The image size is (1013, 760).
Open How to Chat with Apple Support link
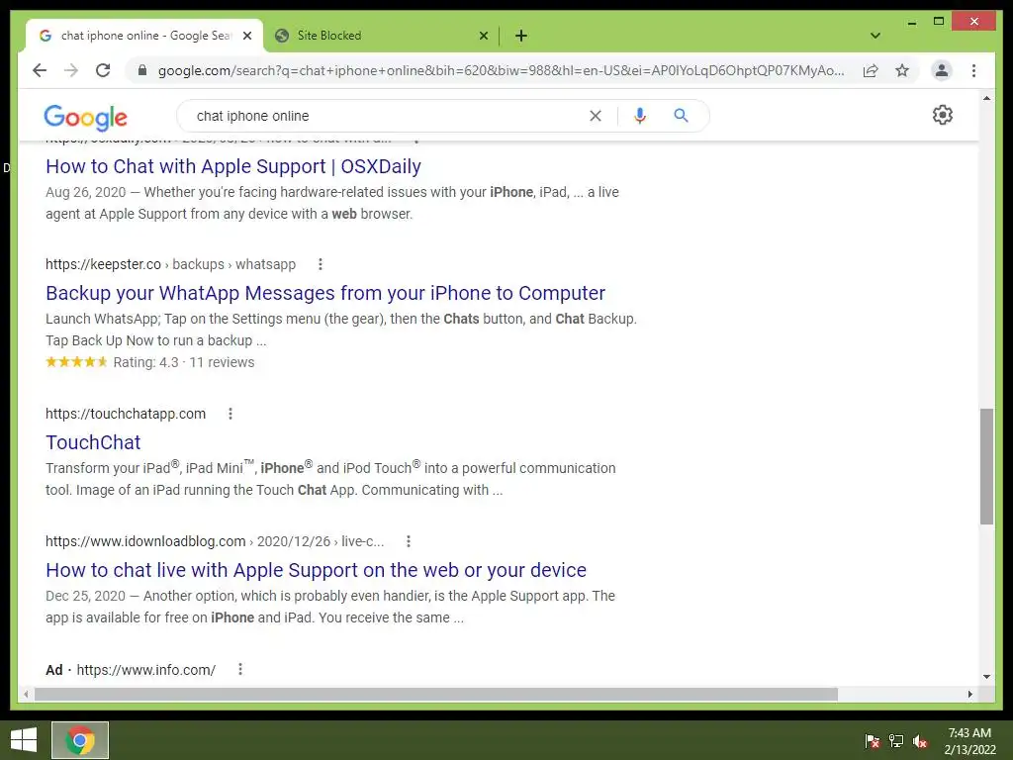coord(233,166)
